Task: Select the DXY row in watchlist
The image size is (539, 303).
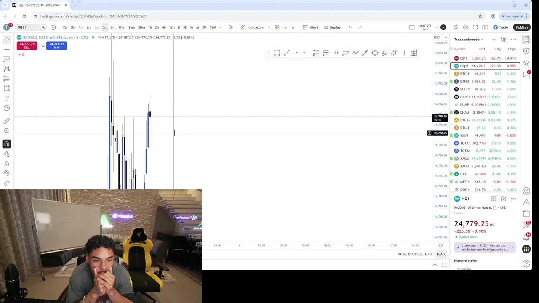Action: click(485, 174)
